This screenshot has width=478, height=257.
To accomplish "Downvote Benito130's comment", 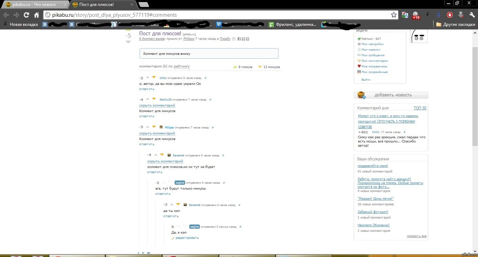I will [154, 99].
